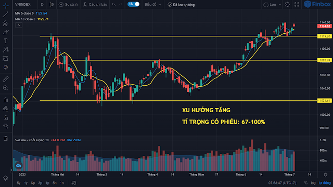Collapse the left toolbar with the small arrow

point(11,170)
